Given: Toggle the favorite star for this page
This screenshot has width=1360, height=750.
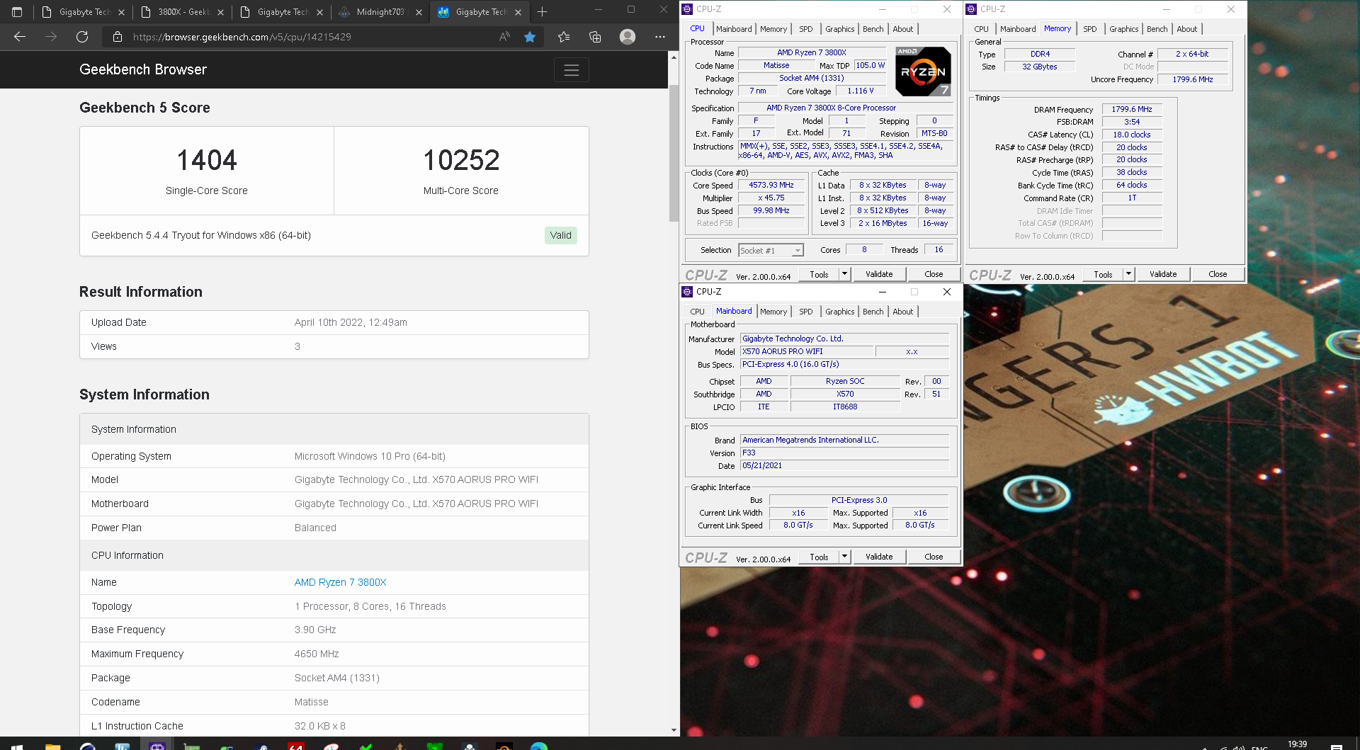Looking at the screenshot, I should coord(530,37).
